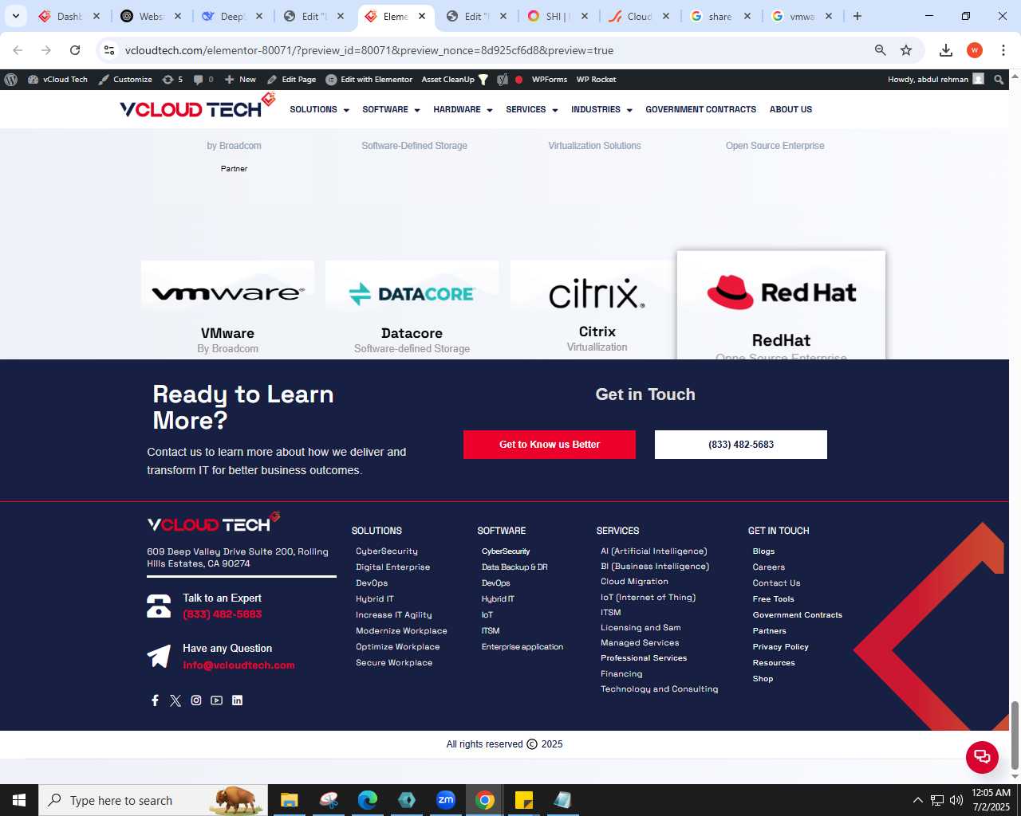
Task: Open Sticky Notes from the taskbar
Action: (x=524, y=800)
